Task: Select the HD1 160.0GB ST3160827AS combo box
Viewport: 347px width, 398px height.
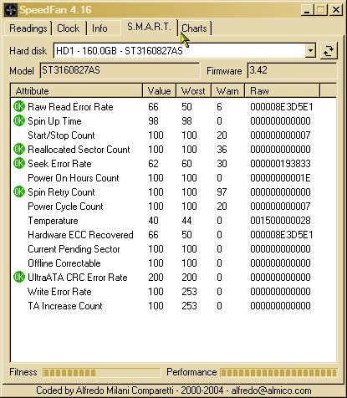Action: 185,51
